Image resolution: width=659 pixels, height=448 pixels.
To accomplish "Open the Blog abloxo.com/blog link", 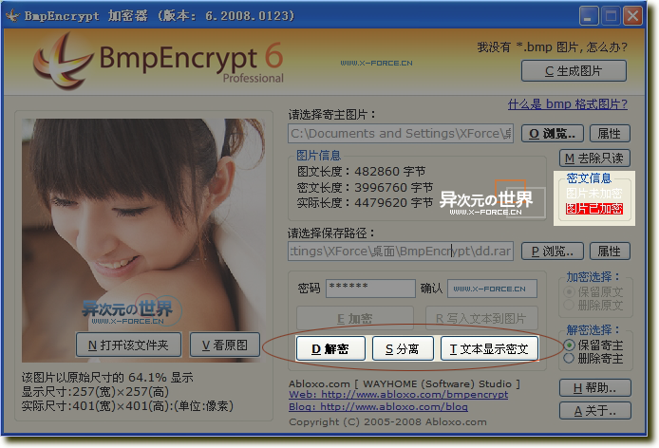I will click(x=378, y=406).
